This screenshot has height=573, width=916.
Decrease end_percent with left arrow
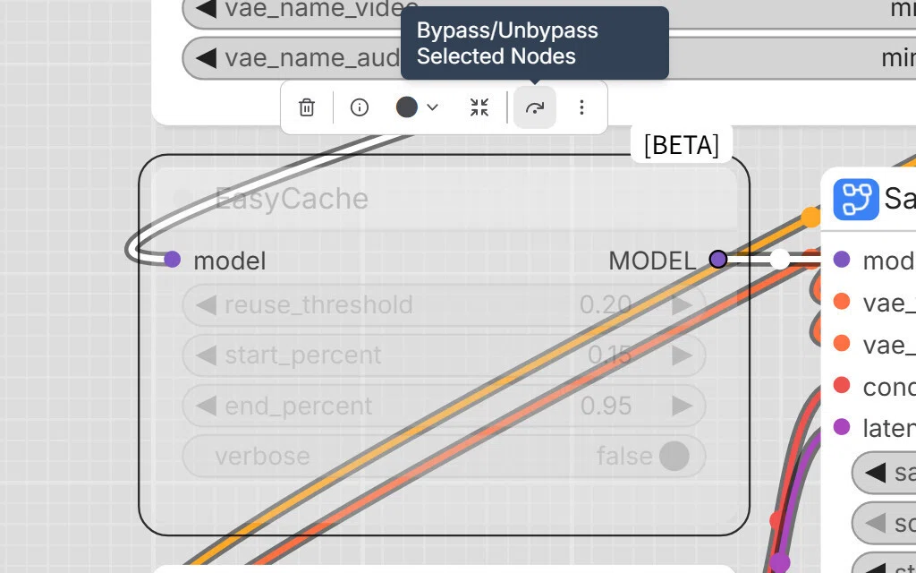tap(206, 406)
